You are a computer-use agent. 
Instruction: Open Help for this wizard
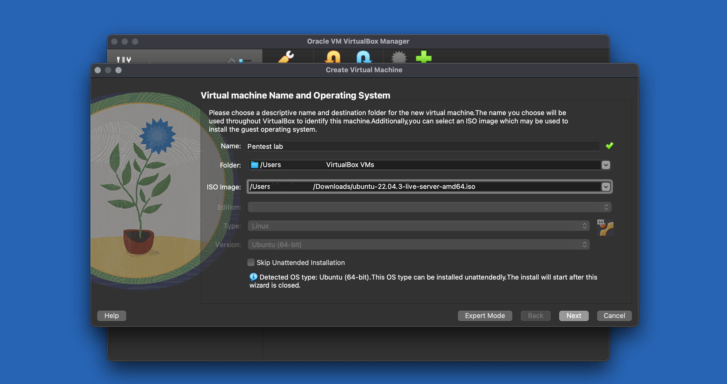[111, 316]
